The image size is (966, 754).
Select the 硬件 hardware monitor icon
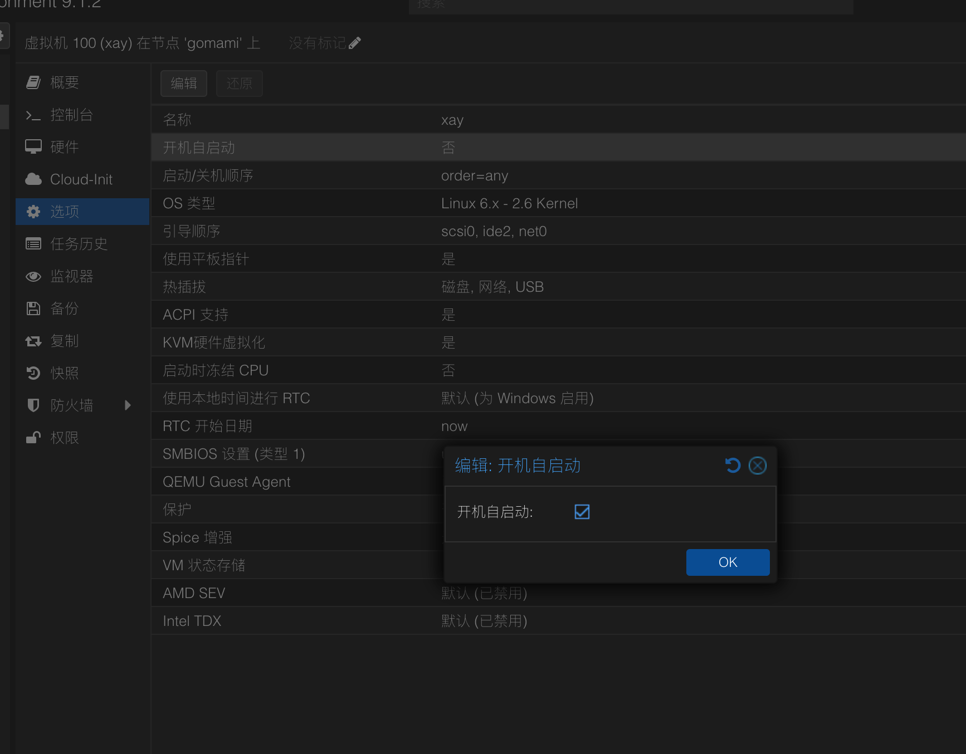click(x=33, y=147)
